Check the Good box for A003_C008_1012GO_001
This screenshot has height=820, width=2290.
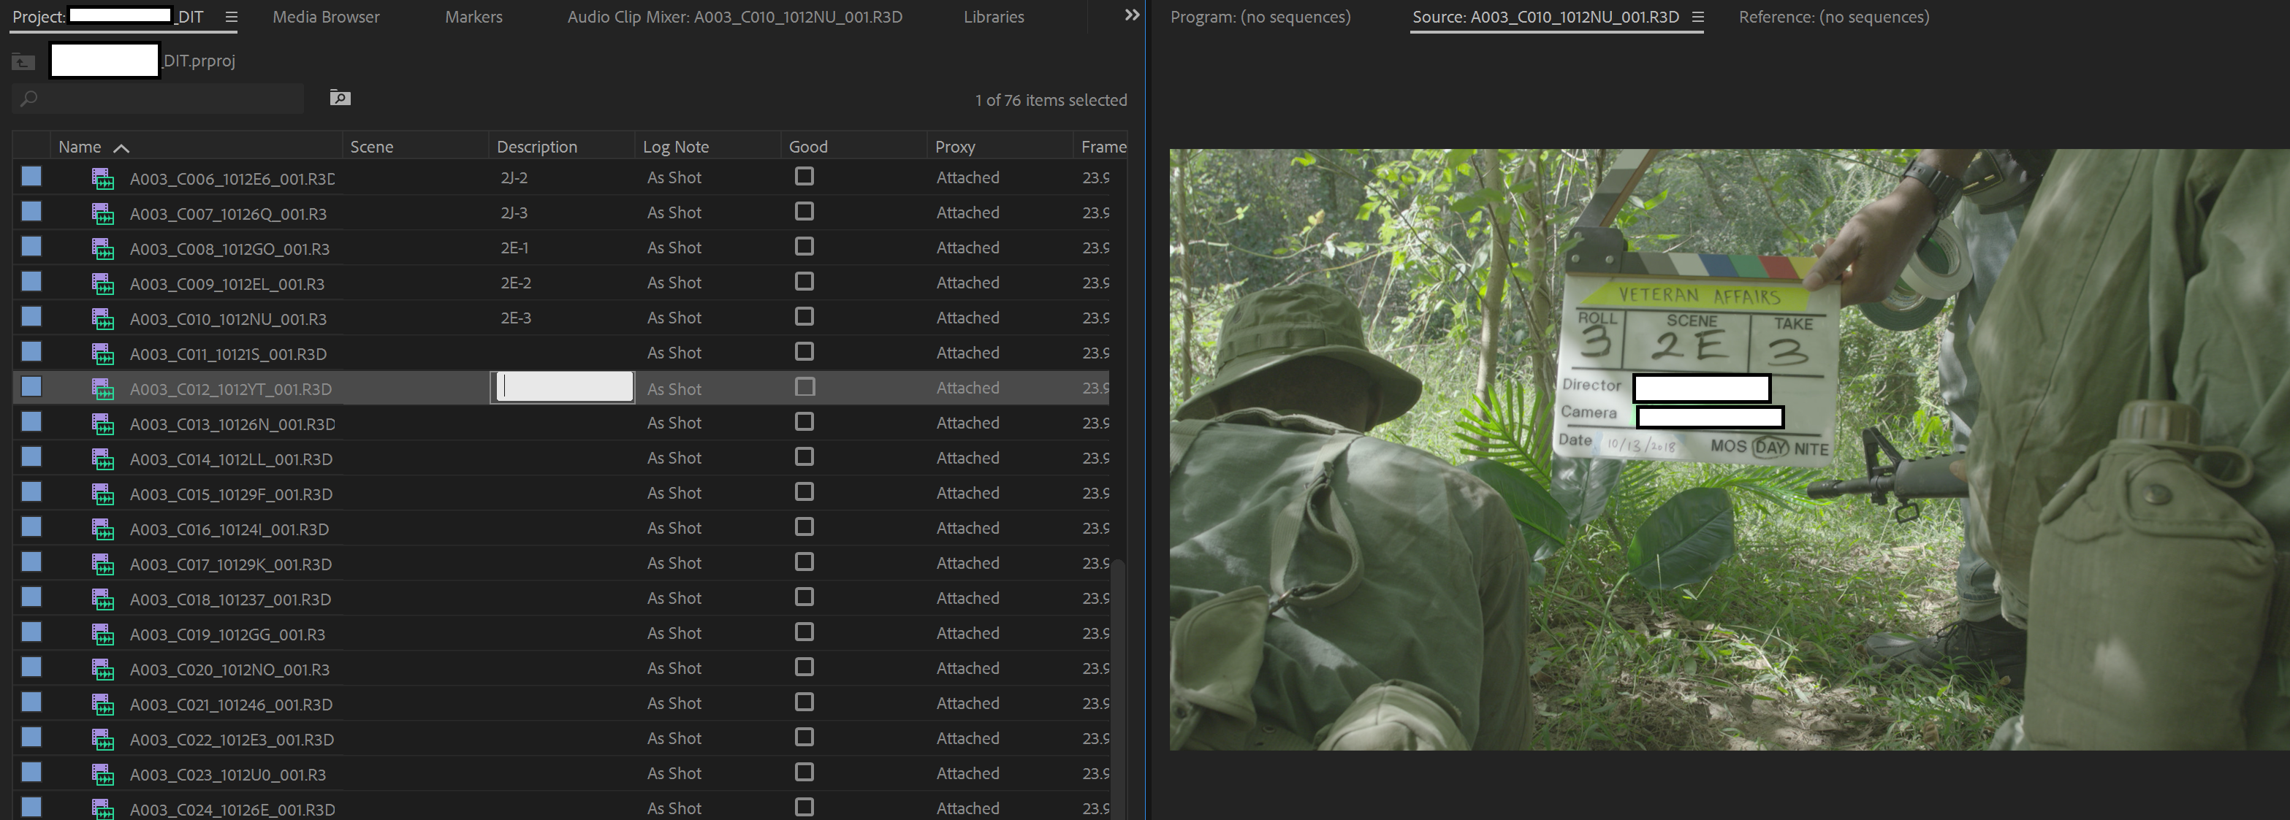pyautogui.click(x=804, y=247)
